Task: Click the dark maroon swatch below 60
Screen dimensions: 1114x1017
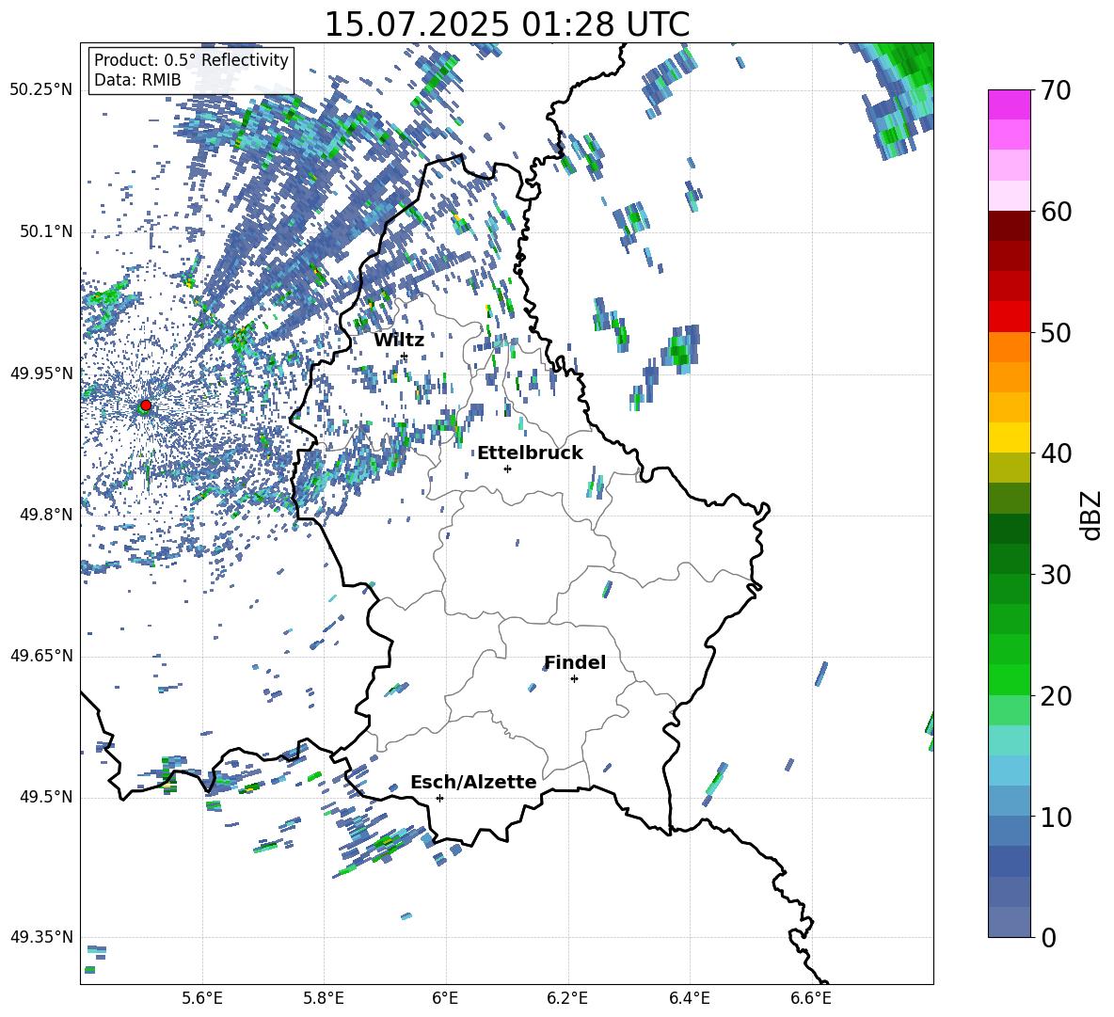Action: (x=1010, y=226)
